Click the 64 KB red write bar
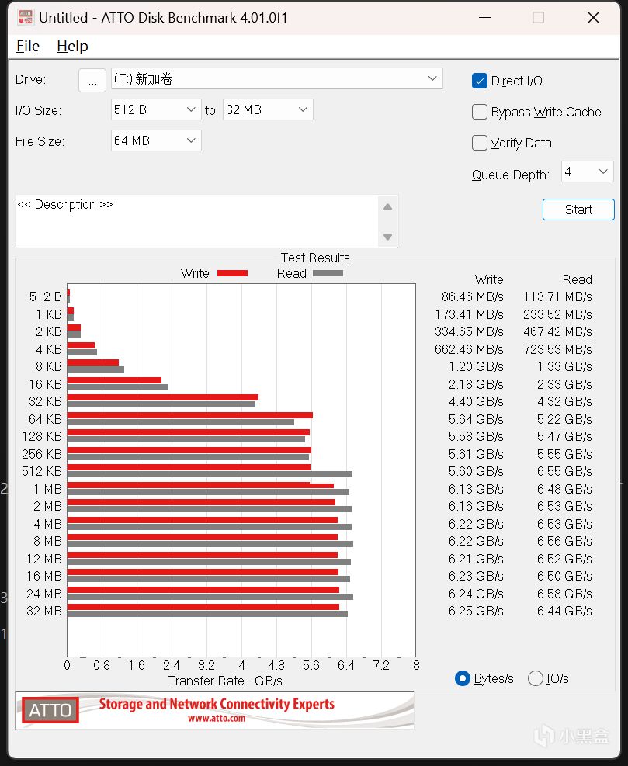The width and height of the screenshot is (628, 766). 189,415
